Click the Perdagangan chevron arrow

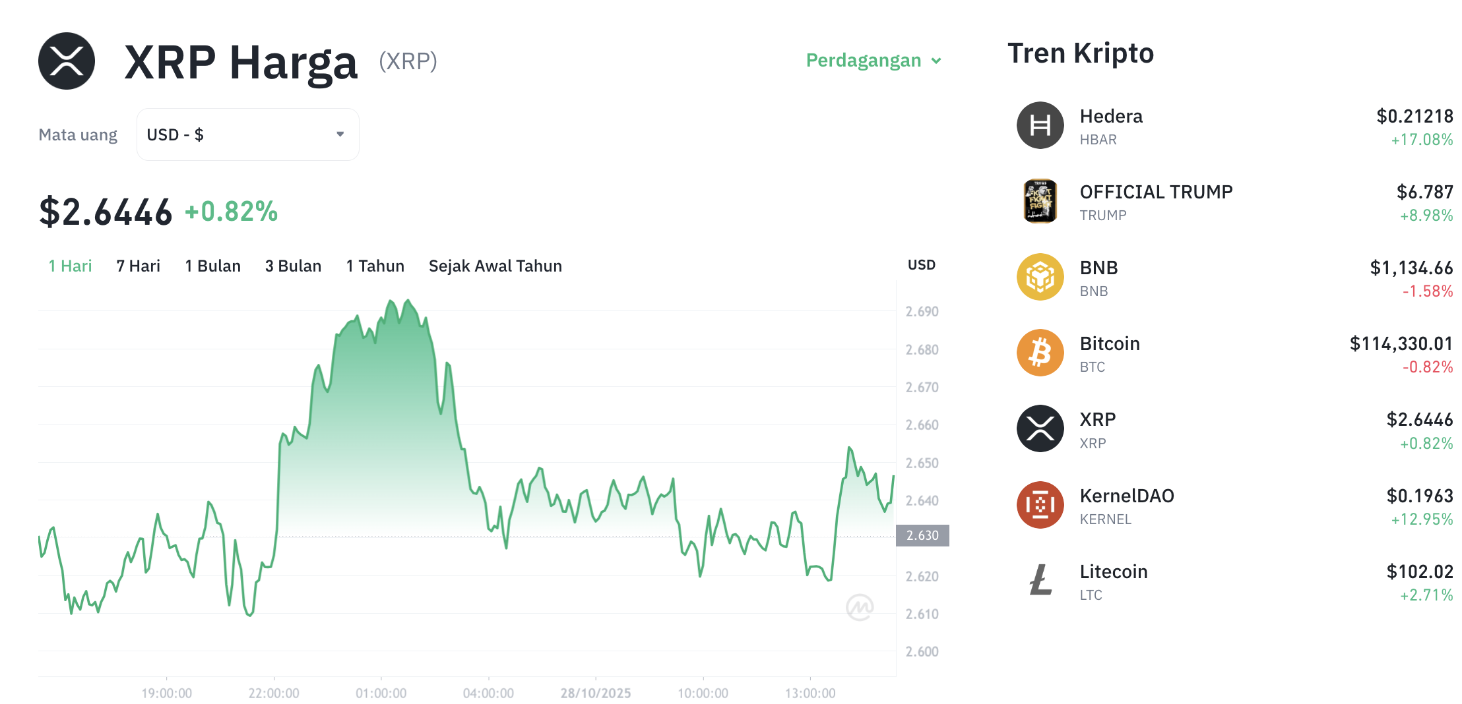pos(936,61)
